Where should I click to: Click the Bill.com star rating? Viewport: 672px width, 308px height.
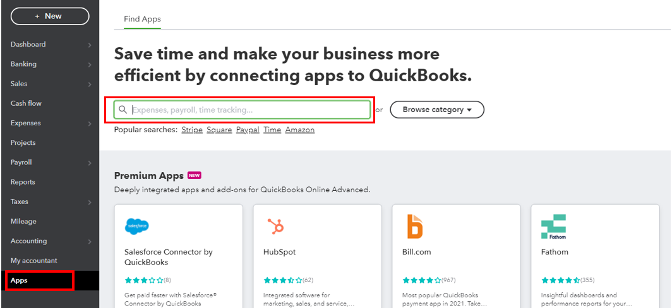(421, 280)
